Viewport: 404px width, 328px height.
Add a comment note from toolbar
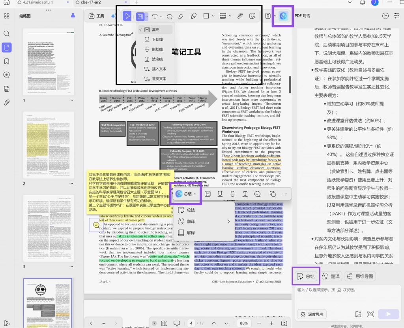pos(170,17)
